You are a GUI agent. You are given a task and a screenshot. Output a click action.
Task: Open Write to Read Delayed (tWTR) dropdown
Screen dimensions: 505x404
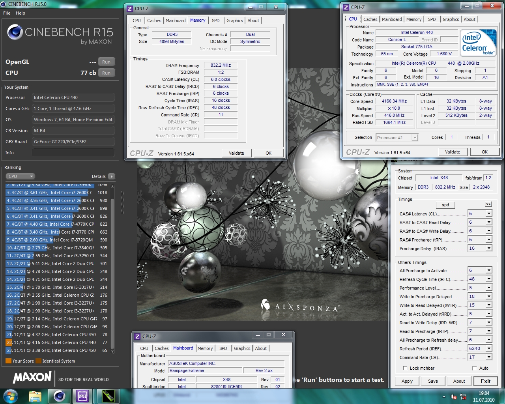pyautogui.click(x=489, y=305)
